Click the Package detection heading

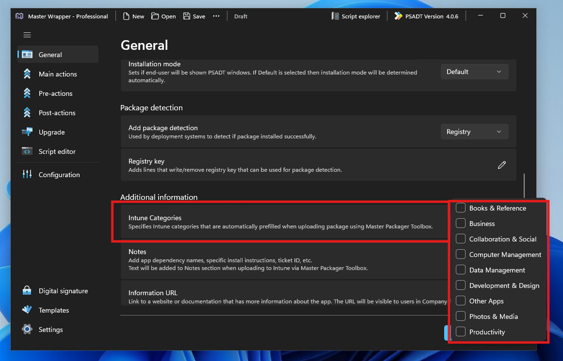[151, 107]
